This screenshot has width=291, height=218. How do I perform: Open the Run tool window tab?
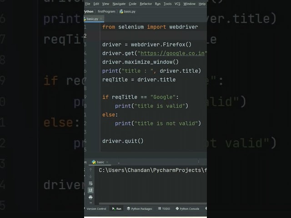[117, 209]
